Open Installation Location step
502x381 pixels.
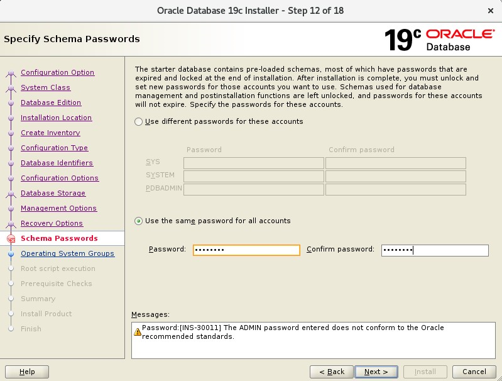click(x=57, y=118)
